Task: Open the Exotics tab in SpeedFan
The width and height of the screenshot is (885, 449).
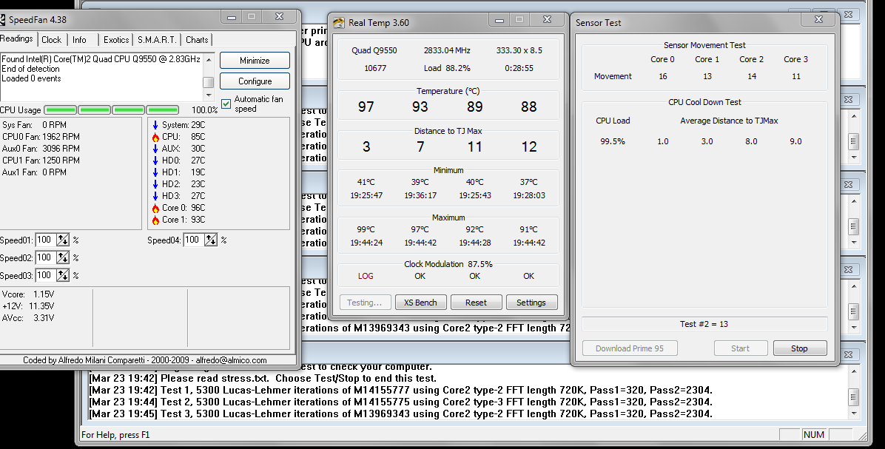Action: tap(116, 39)
